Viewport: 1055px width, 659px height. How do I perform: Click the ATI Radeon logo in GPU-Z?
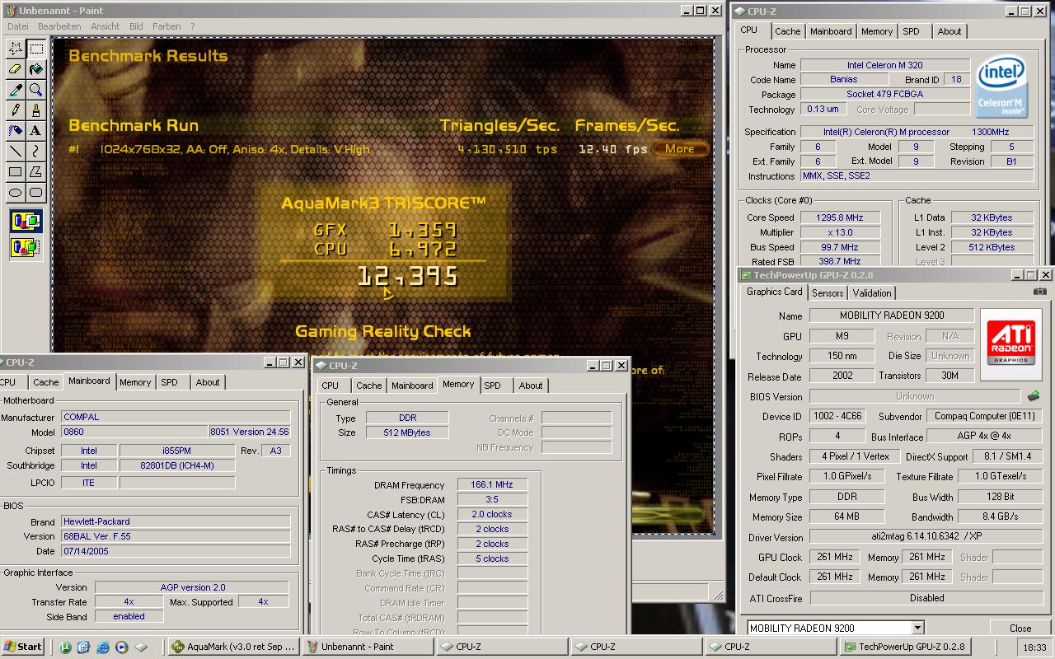pos(1011,344)
